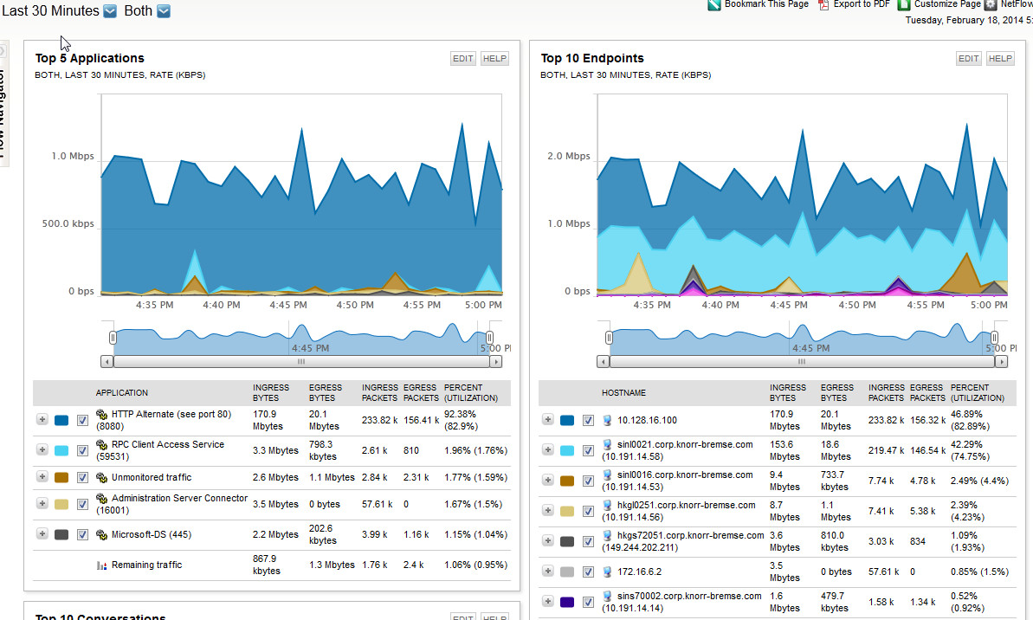
Task: Click the Flow Navigator side tab
Action: (x=3, y=106)
